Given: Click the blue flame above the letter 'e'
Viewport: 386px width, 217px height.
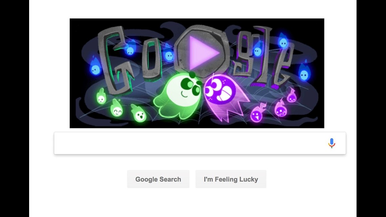Looking at the screenshot, I should [x=283, y=41].
